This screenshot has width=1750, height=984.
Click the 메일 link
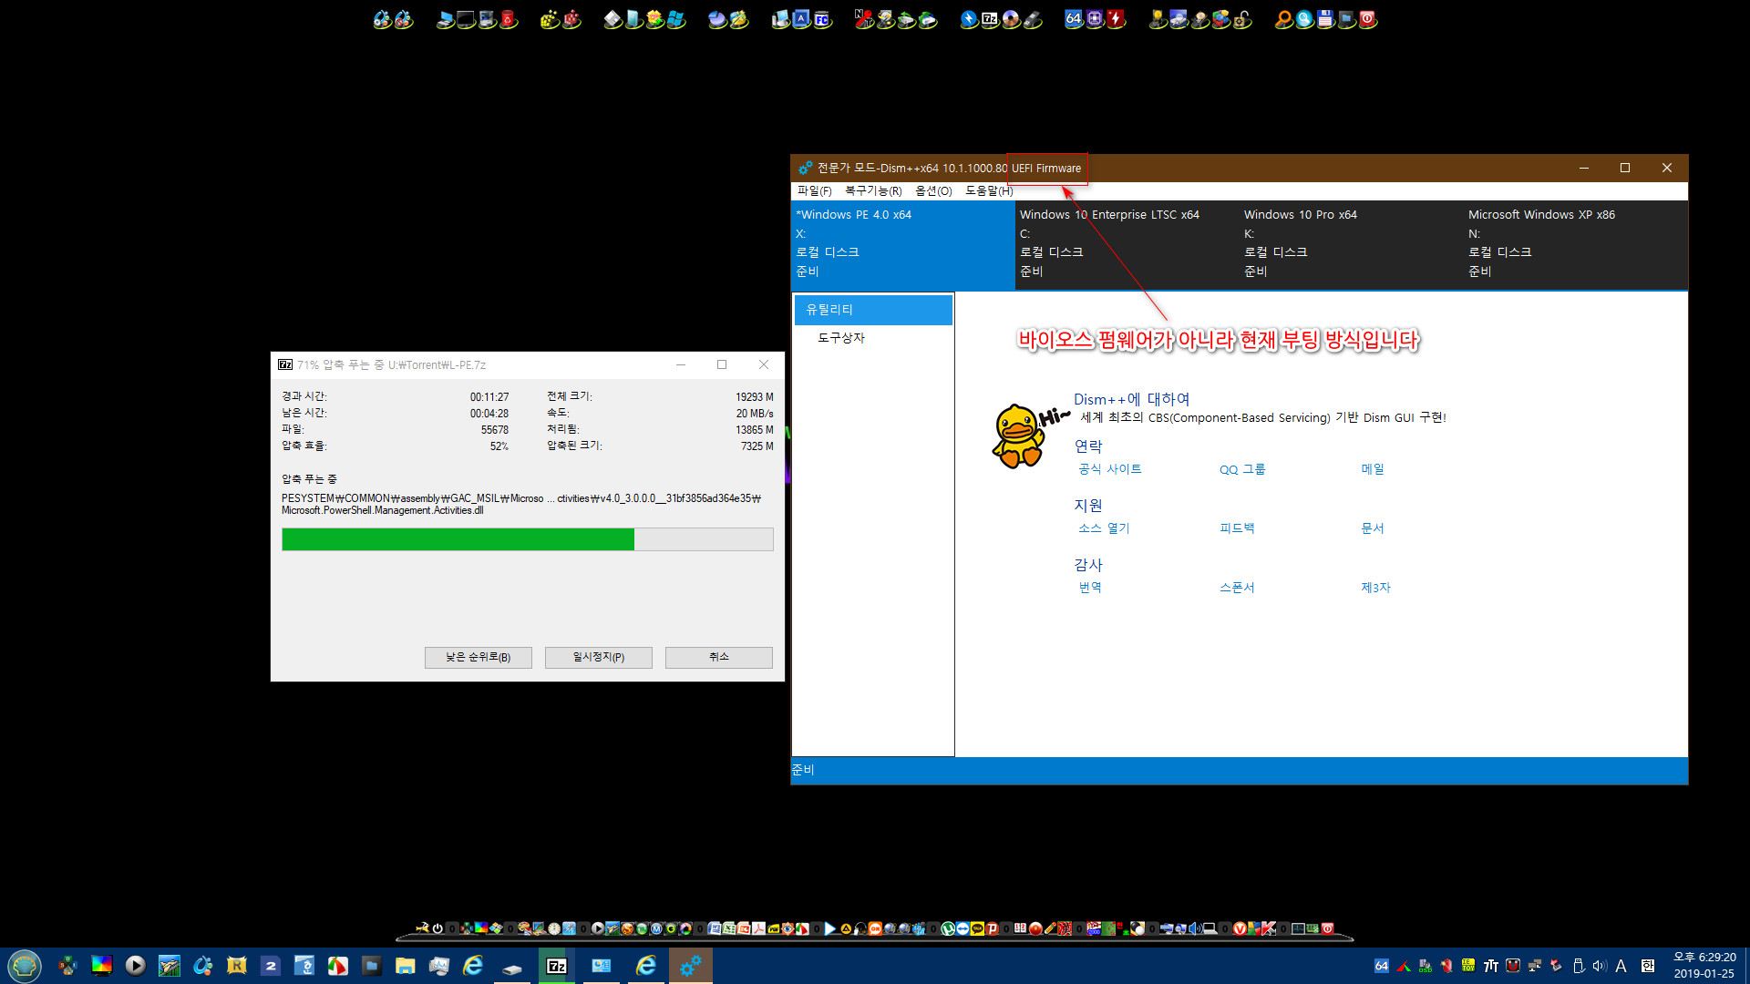point(1373,469)
